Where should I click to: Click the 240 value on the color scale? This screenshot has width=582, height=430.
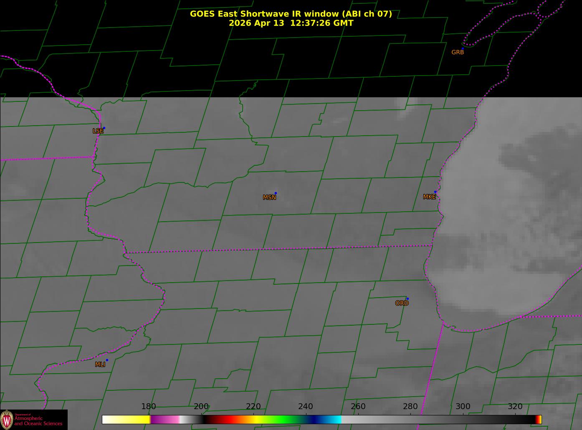(x=306, y=407)
